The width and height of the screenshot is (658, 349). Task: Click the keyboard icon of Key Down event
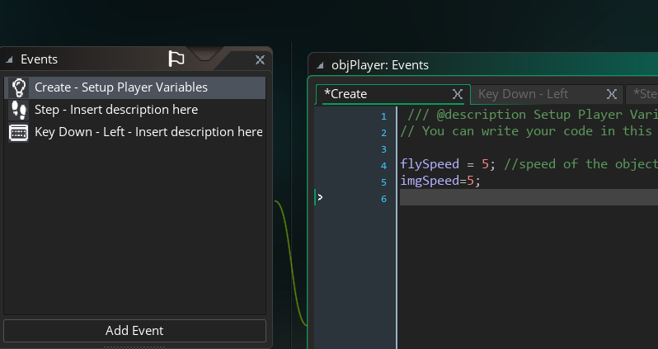19,133
